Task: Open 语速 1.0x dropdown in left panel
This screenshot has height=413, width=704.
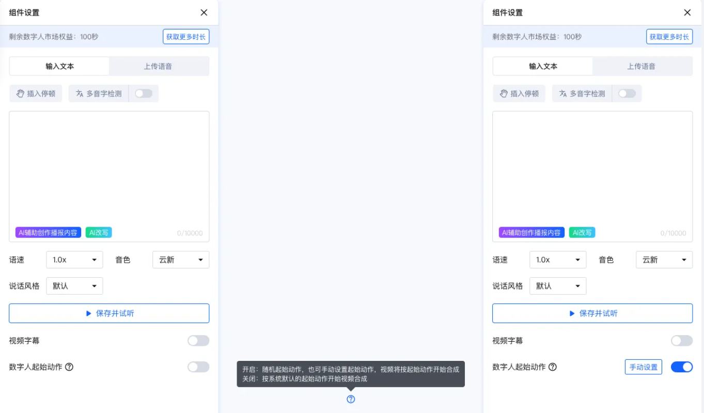Action: click(x=74, y=260)
